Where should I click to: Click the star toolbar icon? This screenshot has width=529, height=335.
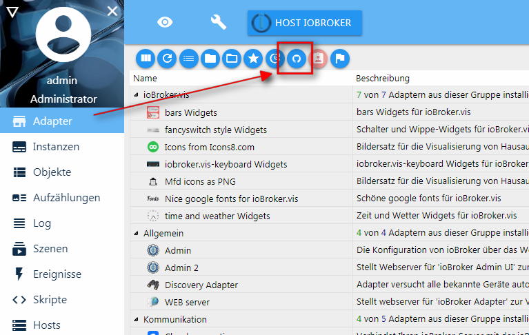(x=253, y=59)
